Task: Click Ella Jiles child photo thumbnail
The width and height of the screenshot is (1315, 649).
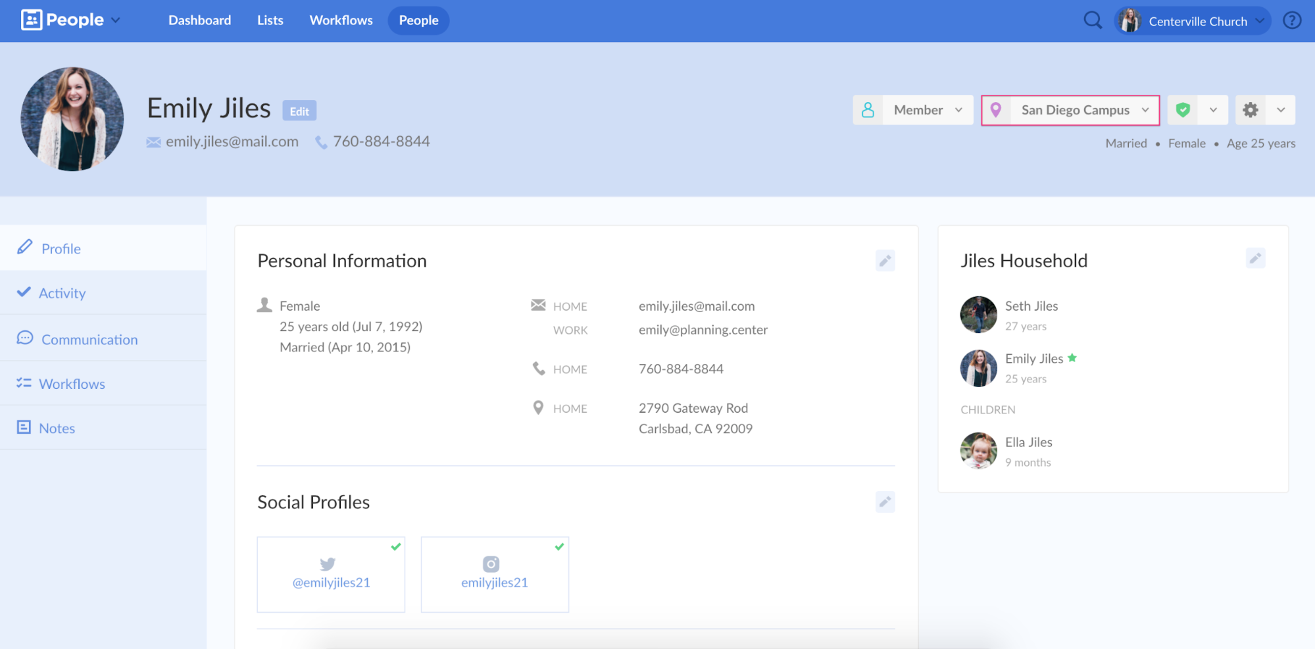Action: (978, 451)
